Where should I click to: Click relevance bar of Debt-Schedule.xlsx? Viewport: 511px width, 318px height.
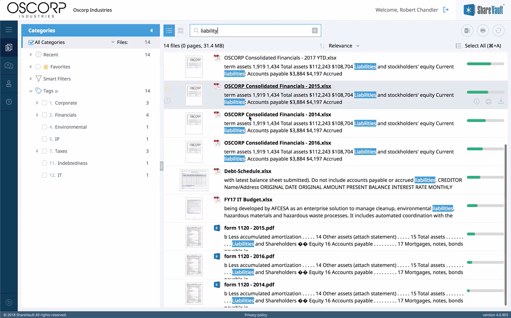[485, 177]
